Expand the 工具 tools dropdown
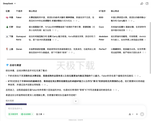This screenshot has height=121, width=151. click(40, 114)
